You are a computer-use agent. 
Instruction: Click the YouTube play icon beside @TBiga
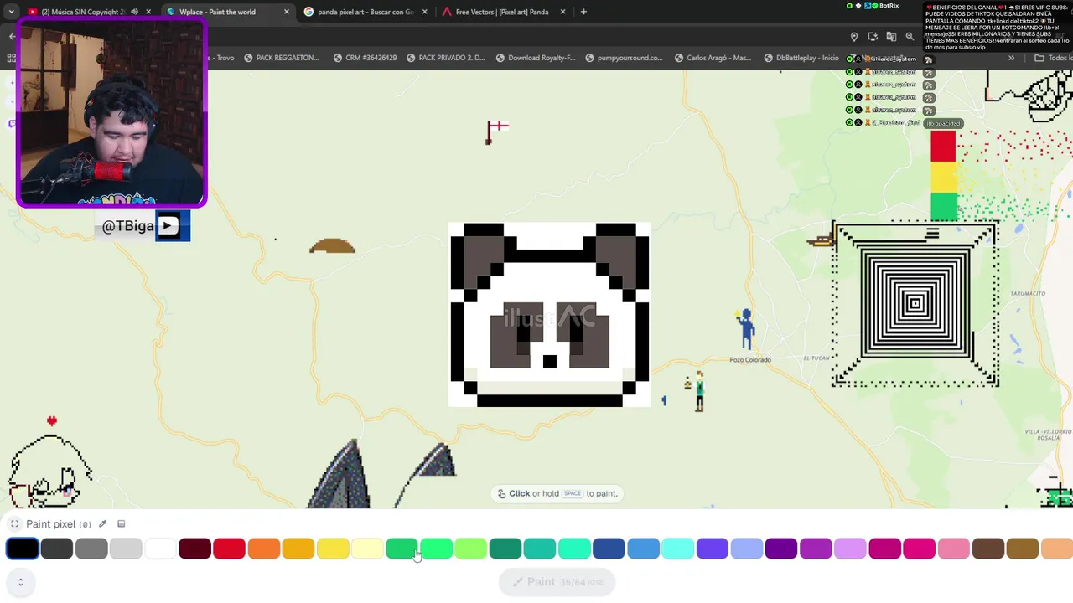(x=168, y=226)
